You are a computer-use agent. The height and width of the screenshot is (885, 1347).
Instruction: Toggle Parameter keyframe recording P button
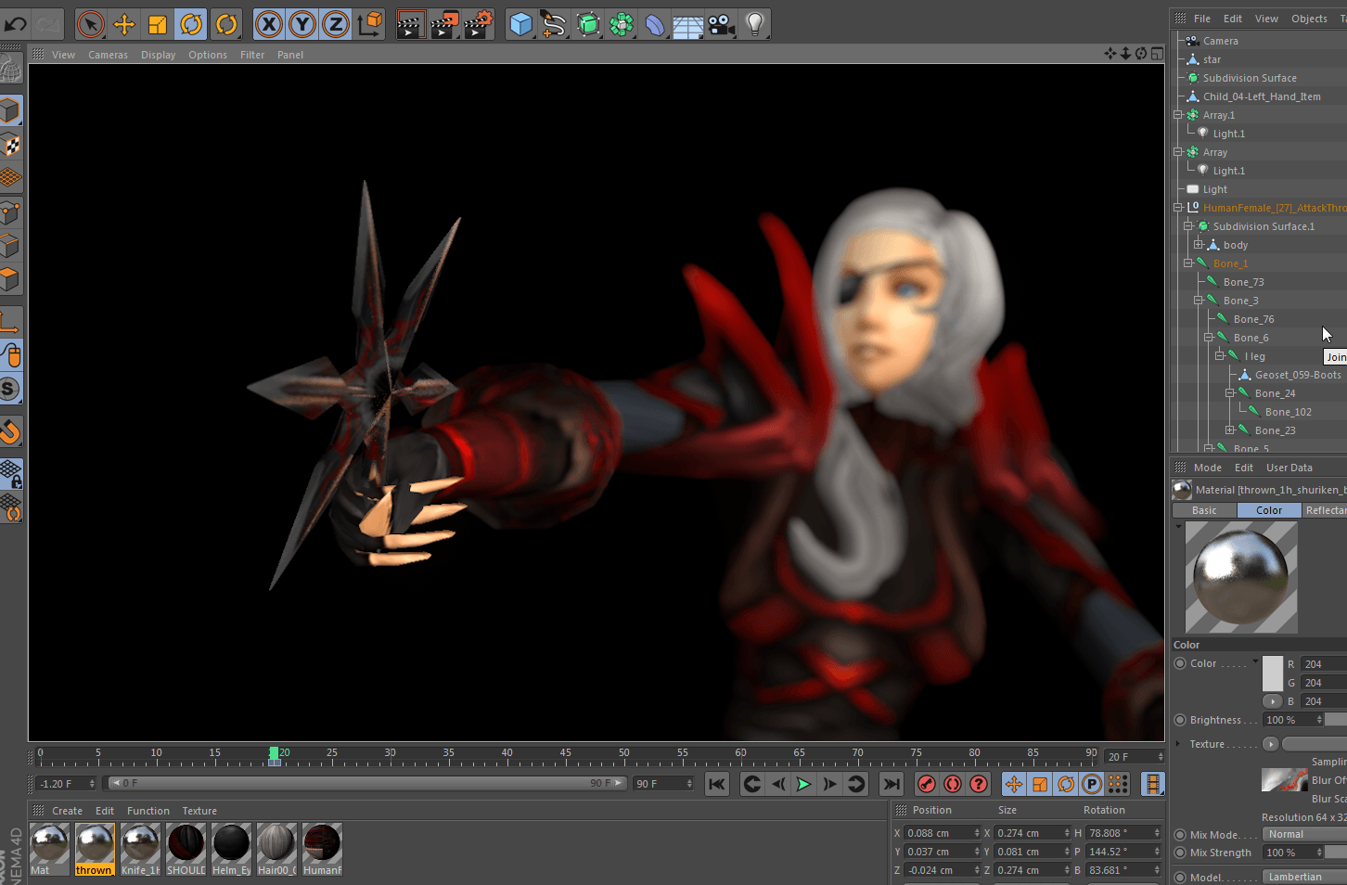[x=1092, y=784]
